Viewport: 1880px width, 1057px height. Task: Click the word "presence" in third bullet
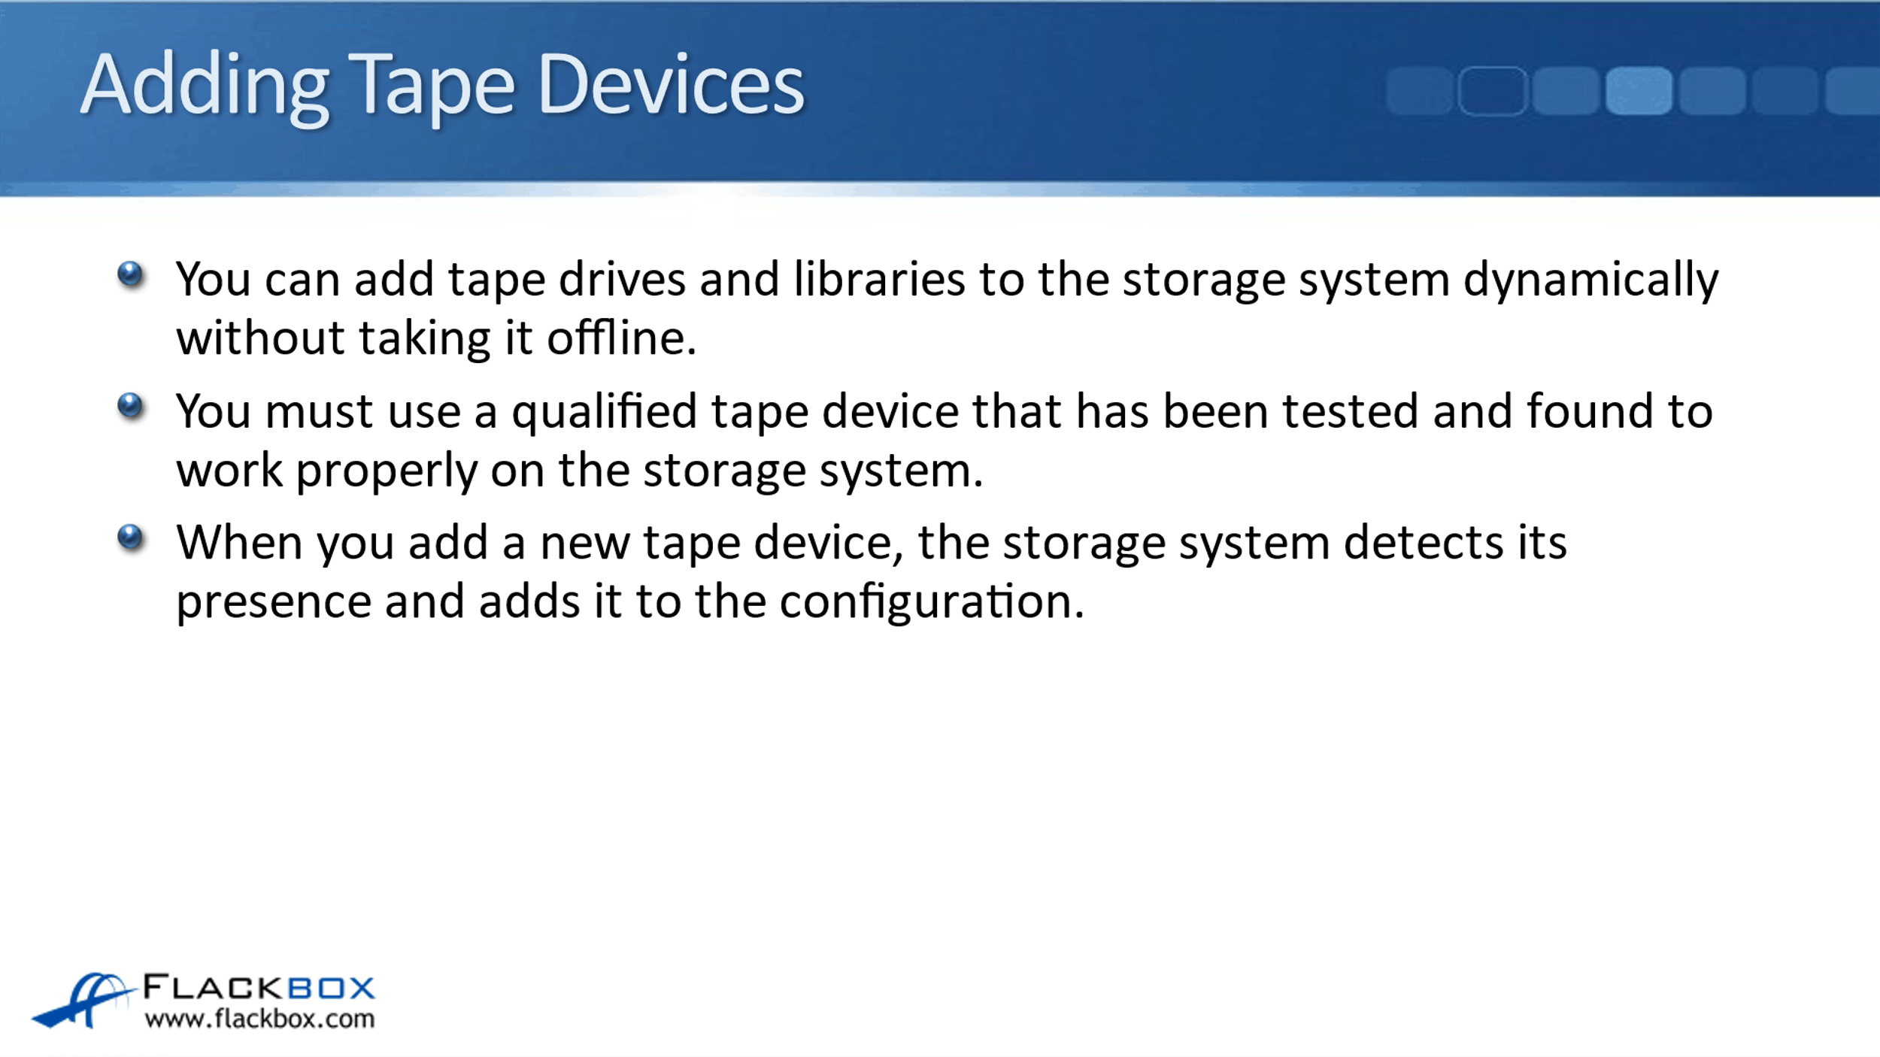[274, 601]
